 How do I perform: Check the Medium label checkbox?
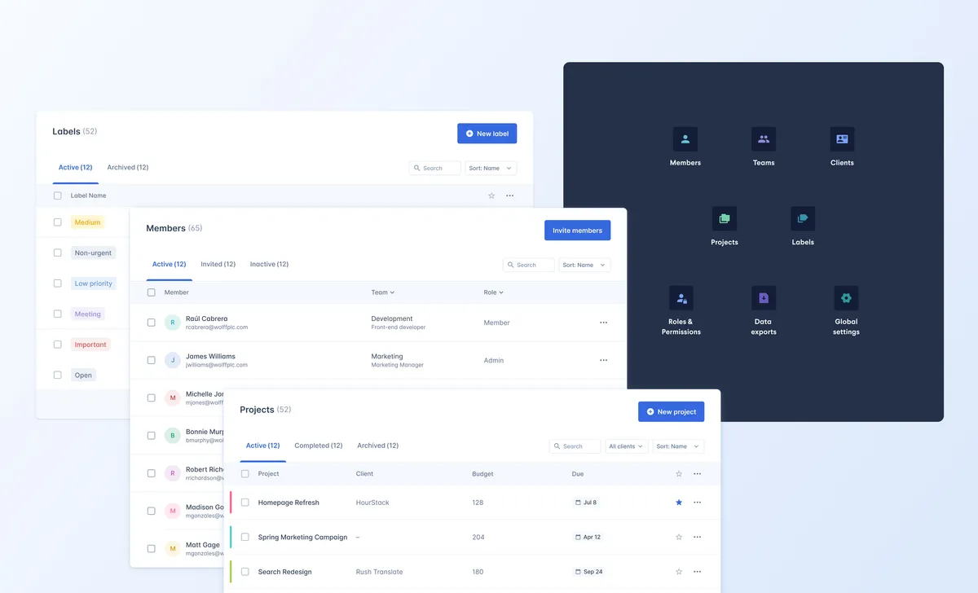pos(57,222)
